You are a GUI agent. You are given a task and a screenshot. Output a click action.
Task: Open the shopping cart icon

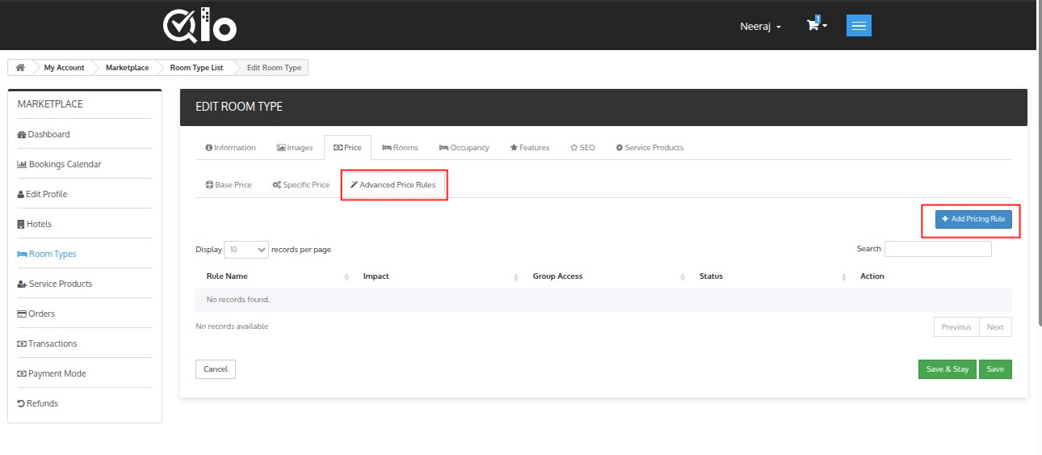(813, 25)
